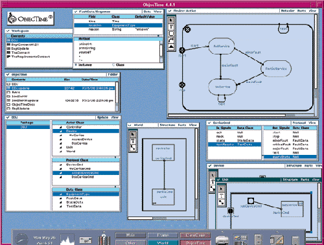This screenshot has height=245, width=324.
Task: Expand the FaultData data class triangle
Action: 61,198
